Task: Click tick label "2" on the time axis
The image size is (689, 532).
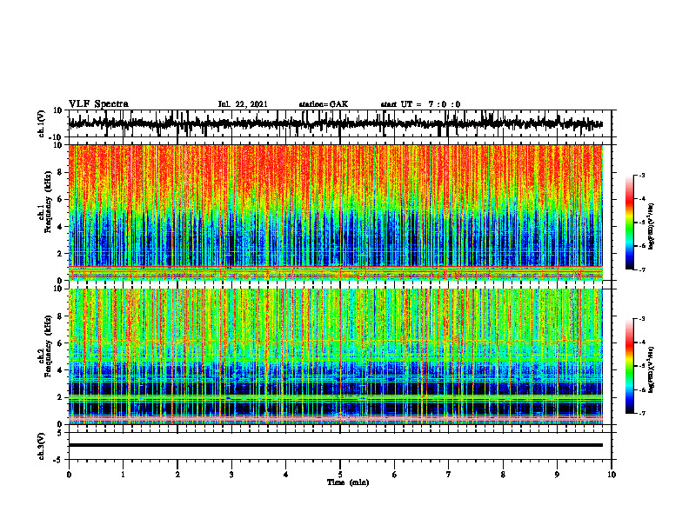Action: pos(177,475)
